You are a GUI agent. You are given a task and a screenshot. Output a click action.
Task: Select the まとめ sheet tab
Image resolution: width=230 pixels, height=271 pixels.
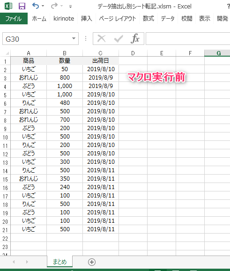click(59, 262)
